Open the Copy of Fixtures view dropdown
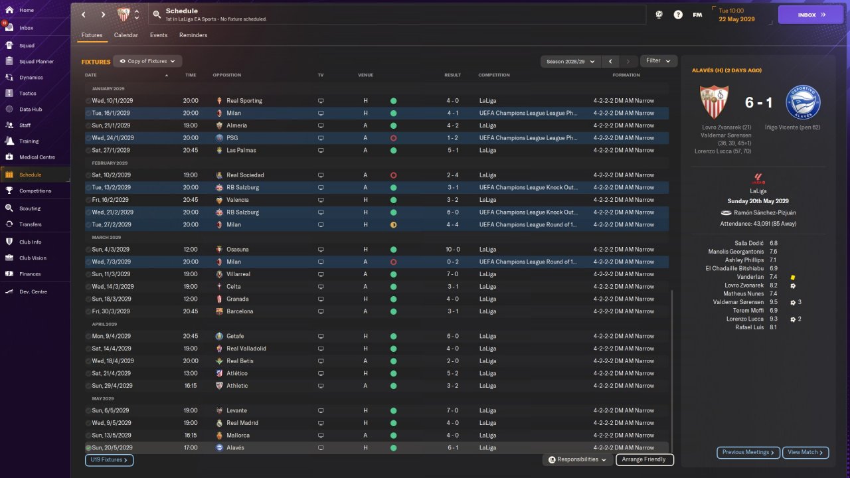 click(x=147, y=61)
